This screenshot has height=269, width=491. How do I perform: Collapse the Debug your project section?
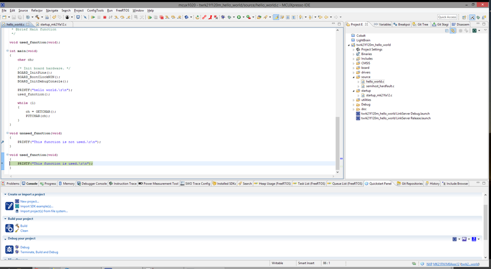pyautogui.click(x=5, y=239)
